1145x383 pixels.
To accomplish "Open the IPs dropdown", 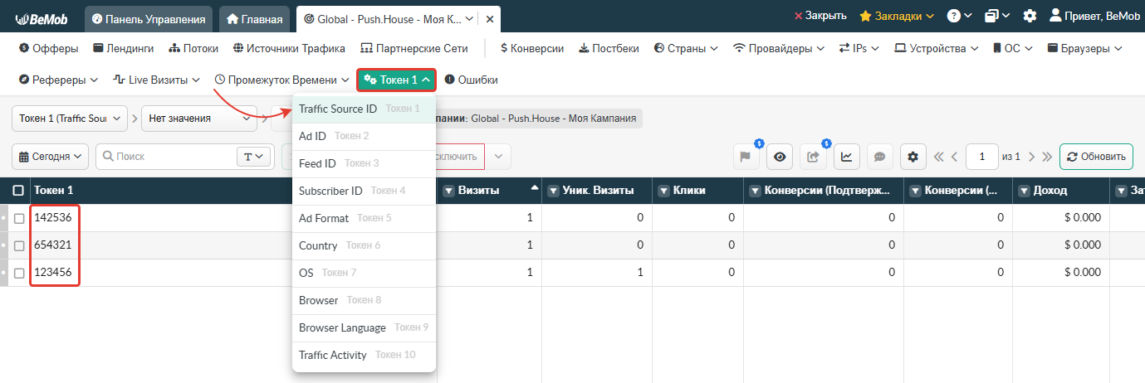I will (x=859, y=49).
